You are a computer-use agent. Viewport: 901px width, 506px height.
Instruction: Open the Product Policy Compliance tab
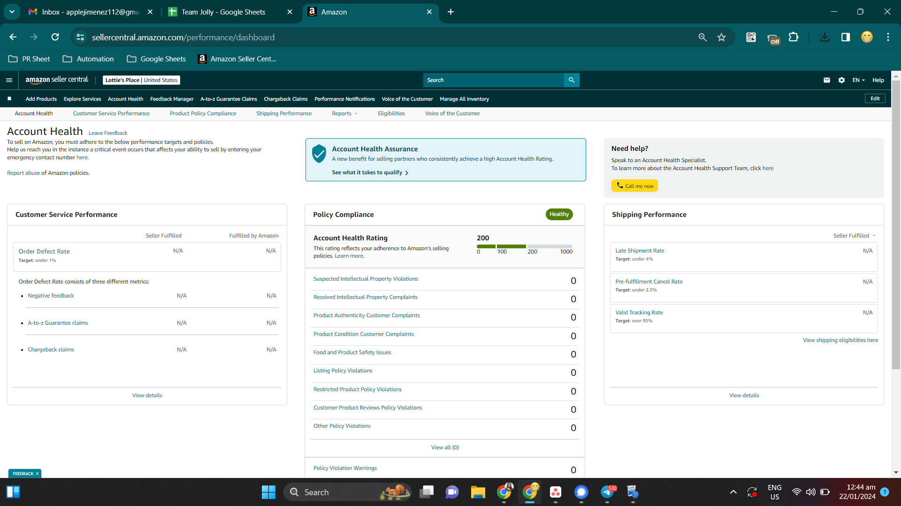click(203, 113)
